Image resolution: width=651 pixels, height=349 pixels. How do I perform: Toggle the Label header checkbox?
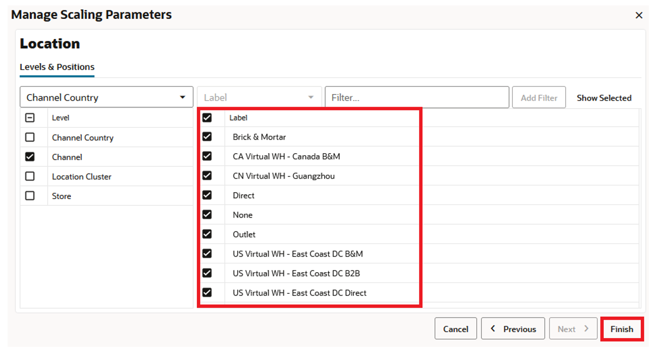pyautogui.click(x=207, y=117)
